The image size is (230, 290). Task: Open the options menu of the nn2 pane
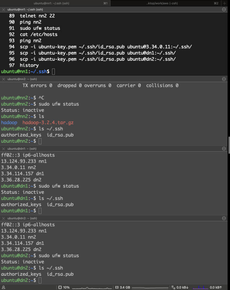(x=224, y=79)
